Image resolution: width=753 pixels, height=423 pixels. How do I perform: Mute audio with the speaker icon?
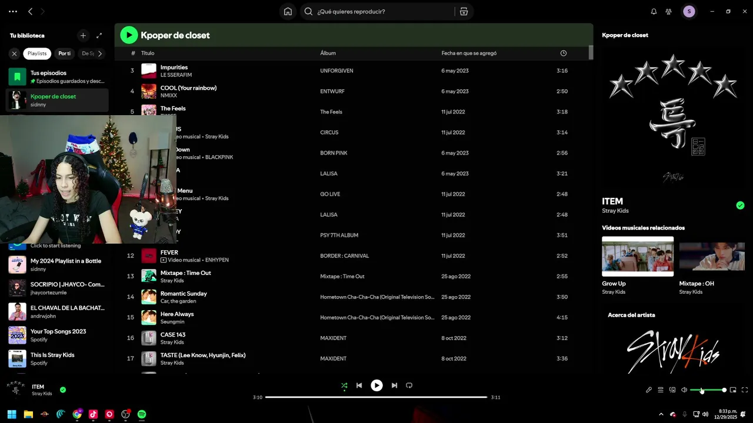pyautogui.click(x=684, y=390)
